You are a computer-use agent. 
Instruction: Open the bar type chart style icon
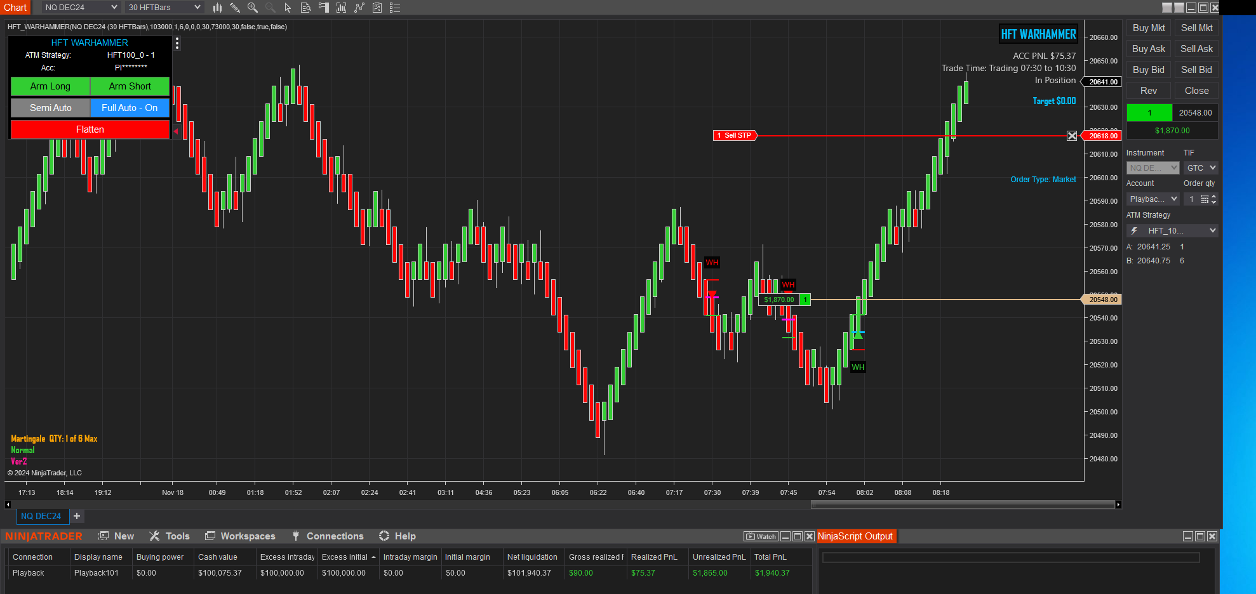coord(217,8)
